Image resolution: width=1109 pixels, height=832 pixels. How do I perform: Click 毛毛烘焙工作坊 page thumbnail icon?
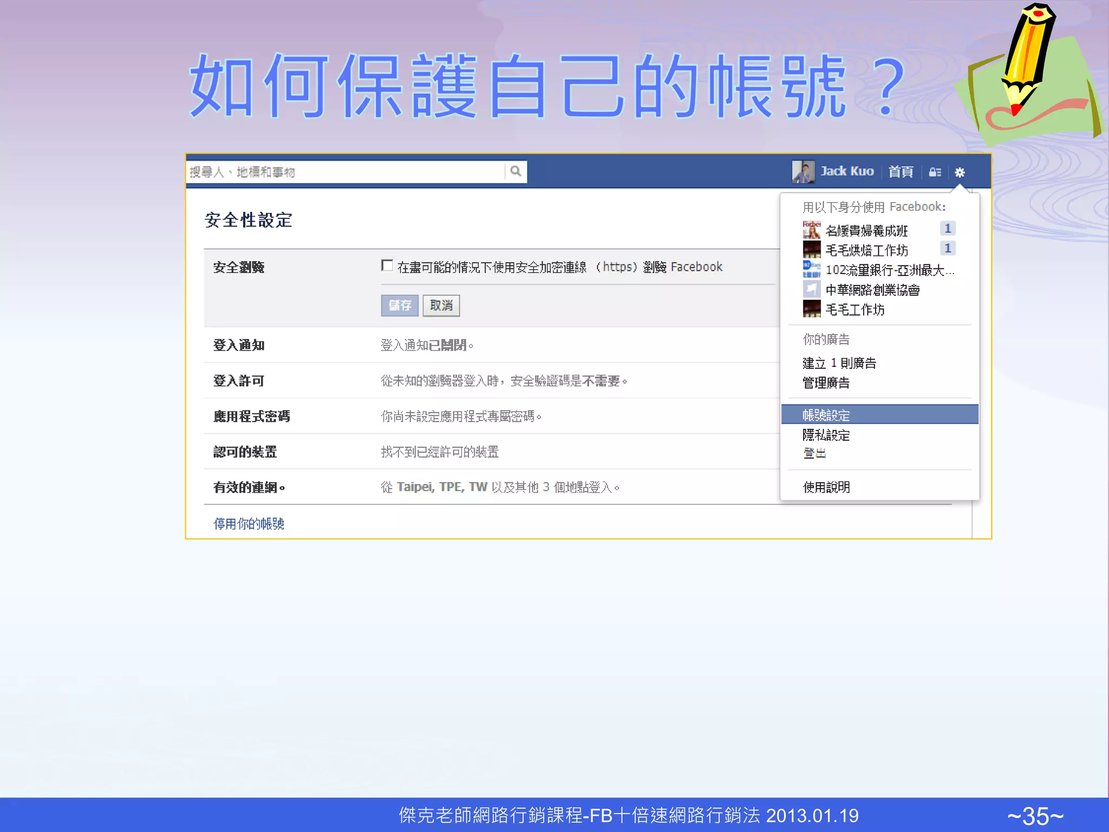tap(812, 249)
